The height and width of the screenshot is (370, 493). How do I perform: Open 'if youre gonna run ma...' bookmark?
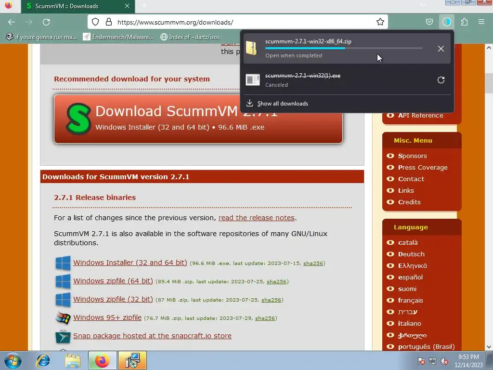[41, 37]
